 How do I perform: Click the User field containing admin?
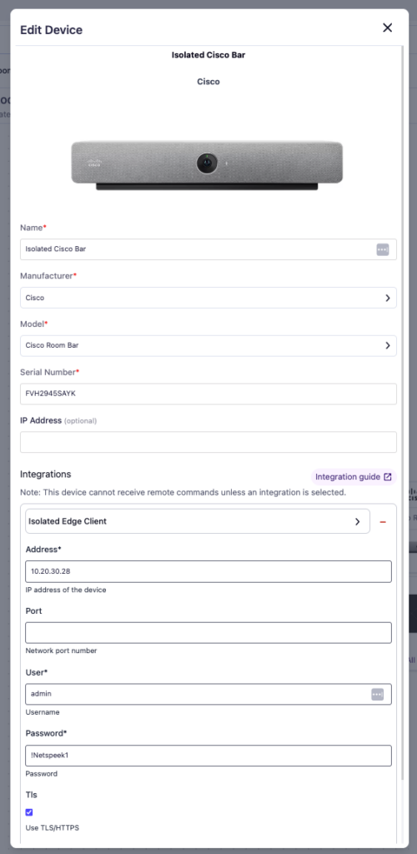tap(208, 694)
